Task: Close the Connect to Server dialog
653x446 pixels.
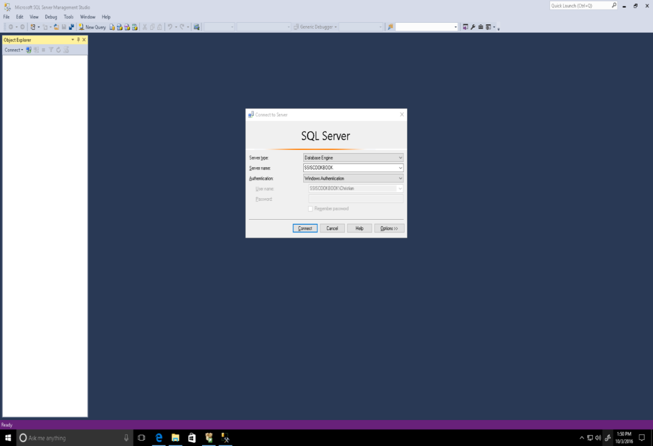Action: (x=401, y=115)
